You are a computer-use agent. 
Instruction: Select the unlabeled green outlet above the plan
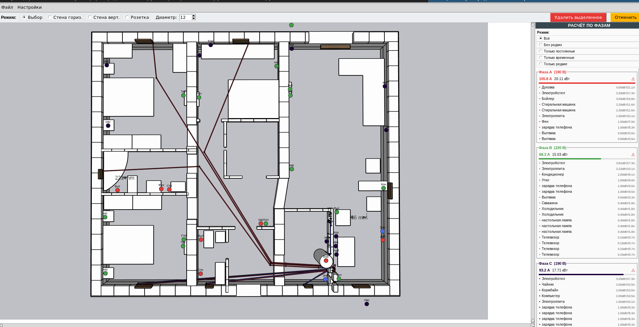(x=291, y=25)
